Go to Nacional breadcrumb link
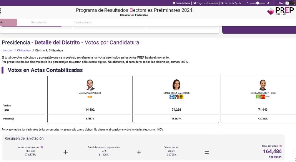Screen dimensions: 296x162 [7, 50]
